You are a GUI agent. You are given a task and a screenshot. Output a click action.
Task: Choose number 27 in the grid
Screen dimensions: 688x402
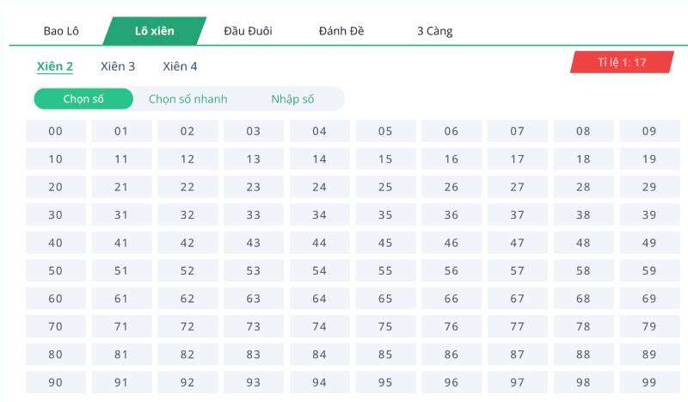coord(517,187)
